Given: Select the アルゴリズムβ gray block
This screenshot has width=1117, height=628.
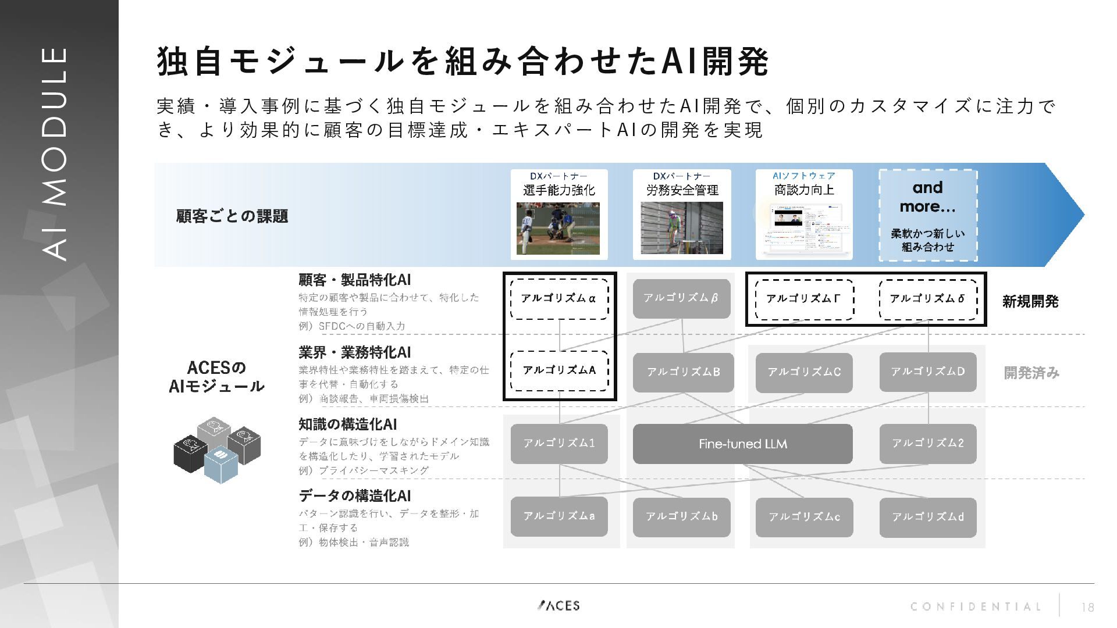Looking at the screenshot, I should (x=681, y=298).
